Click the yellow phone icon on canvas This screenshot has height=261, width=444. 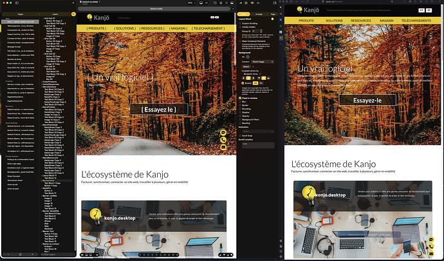point(223,140)
